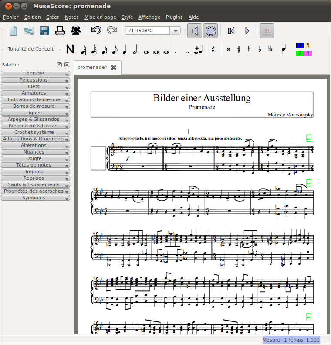Image resolution: width=331 pixels, height=345 pixels.
Task: Open the Edition menu
Action: point(33,17)
